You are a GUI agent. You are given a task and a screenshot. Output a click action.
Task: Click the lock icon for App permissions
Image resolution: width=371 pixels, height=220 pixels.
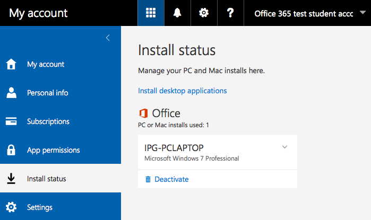click(x=11, y=150)
